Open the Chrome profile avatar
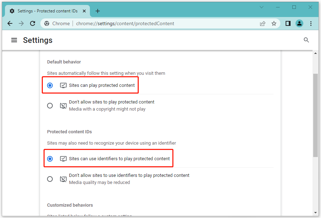 click(299, 23)
